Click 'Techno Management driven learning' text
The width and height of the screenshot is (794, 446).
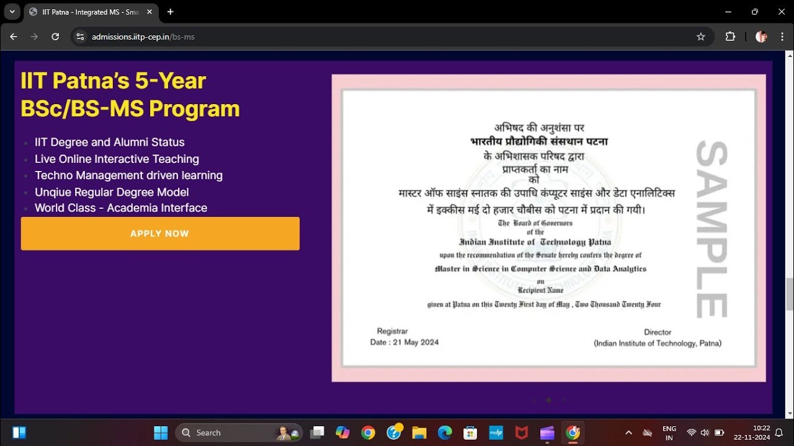click(128, 175)
